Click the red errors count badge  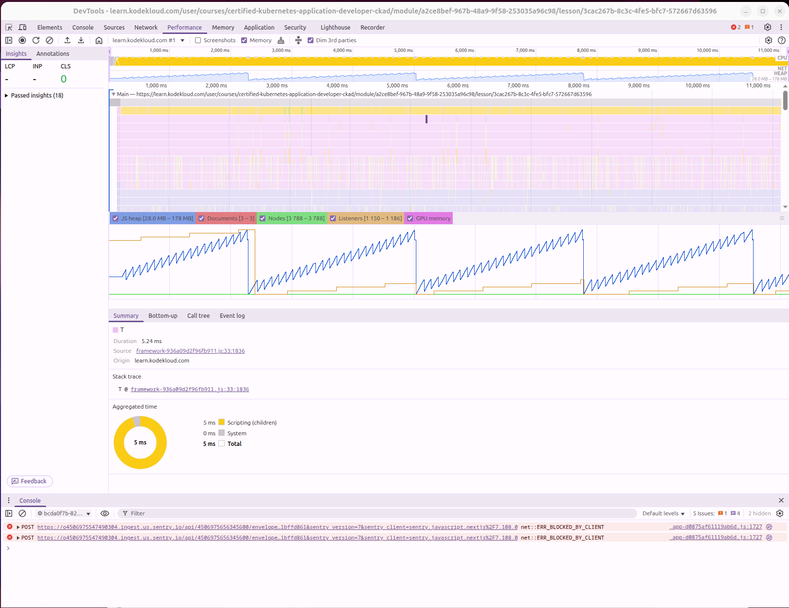(x=736, y=27)
